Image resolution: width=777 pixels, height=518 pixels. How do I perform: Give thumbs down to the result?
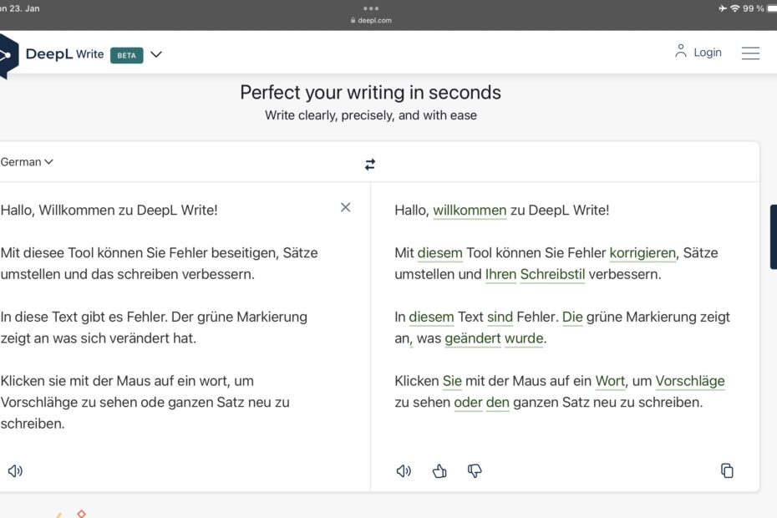pyautogui.click(x=475, y=470)
